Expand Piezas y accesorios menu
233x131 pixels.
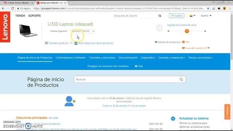(201, 57)
